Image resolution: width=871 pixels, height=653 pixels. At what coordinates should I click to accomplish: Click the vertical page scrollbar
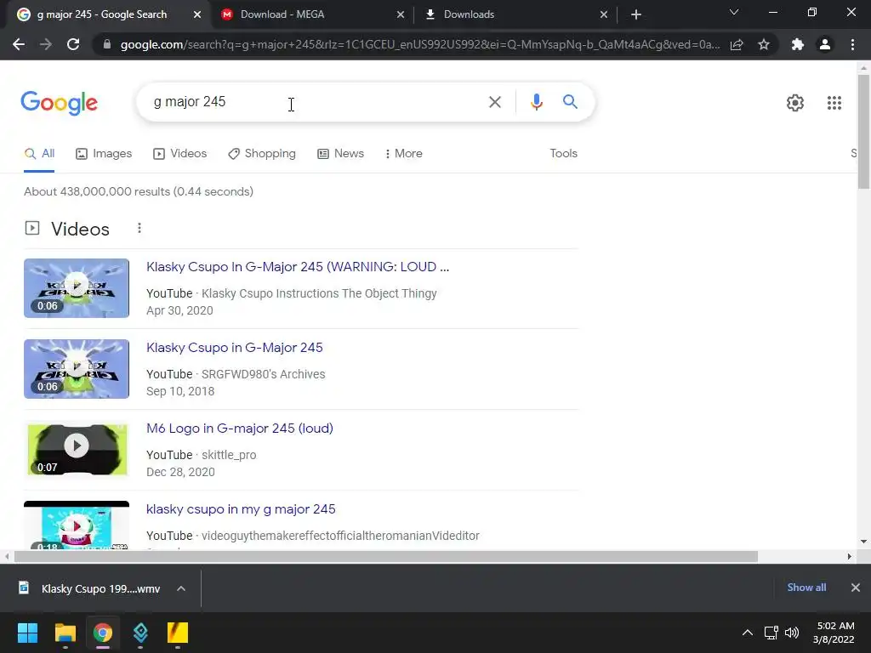point(864,132)
